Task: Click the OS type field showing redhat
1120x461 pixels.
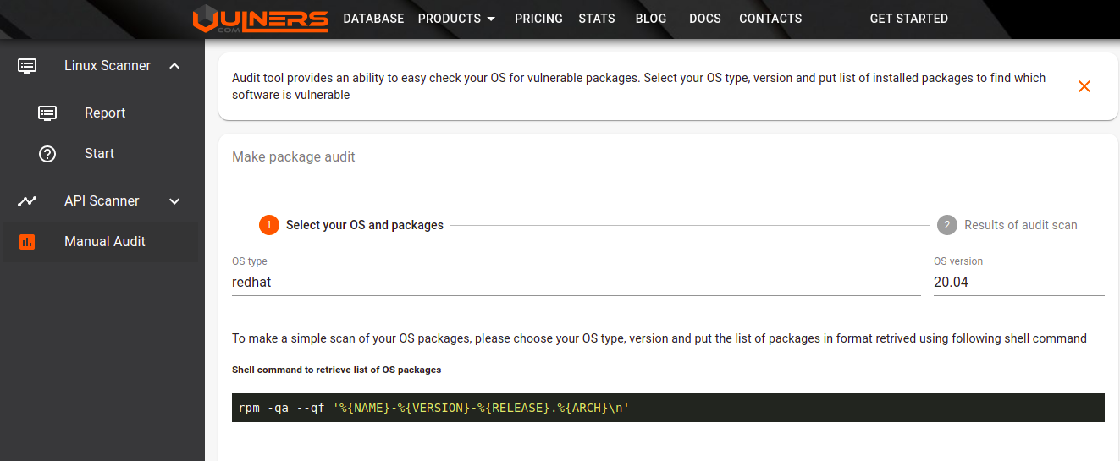Action: tap(576, 283)
